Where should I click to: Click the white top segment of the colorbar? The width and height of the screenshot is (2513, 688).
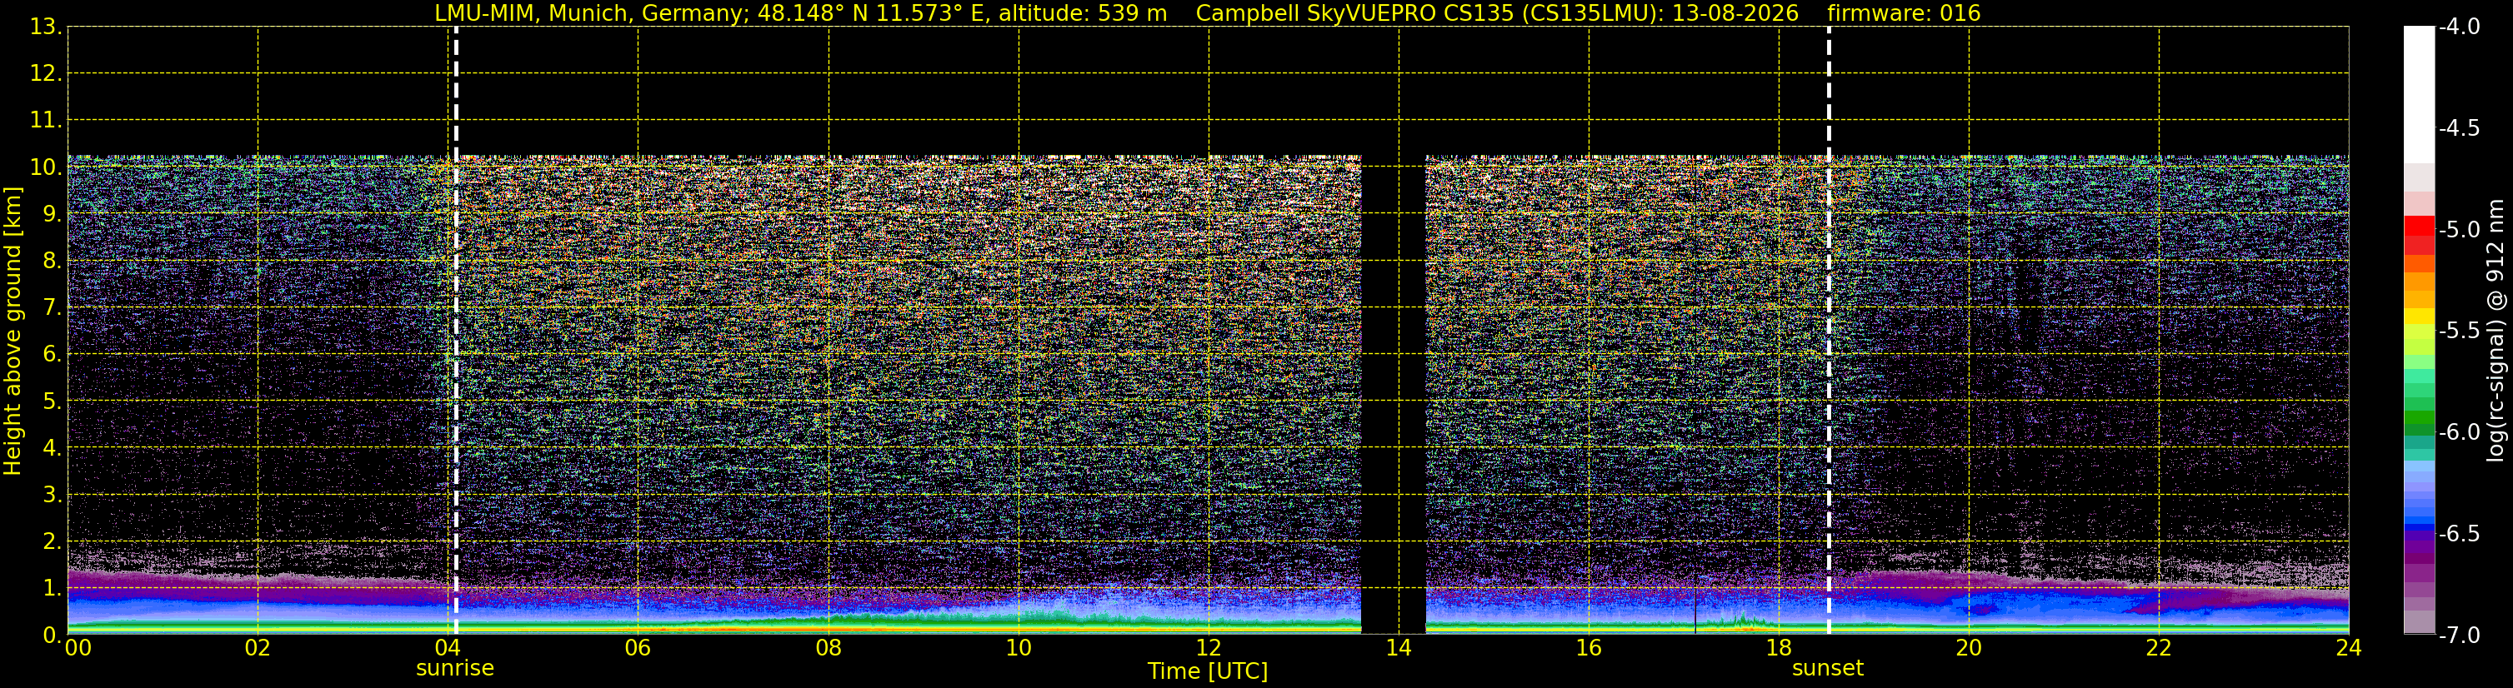click(2420, 94)
